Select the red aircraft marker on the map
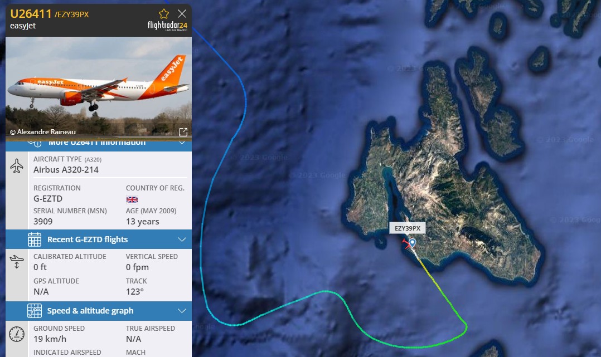This screenshot has height=357, width=601. (406, 243)
